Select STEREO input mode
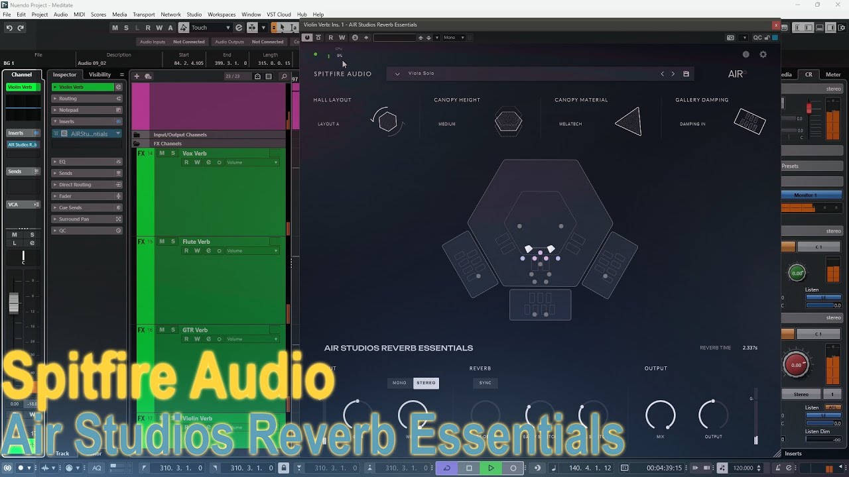The width and height of the screenshot is (849, 477). click(426, 383)
